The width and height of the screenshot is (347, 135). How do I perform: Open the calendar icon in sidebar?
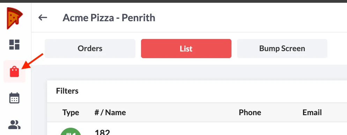click(x=14, y=98)
